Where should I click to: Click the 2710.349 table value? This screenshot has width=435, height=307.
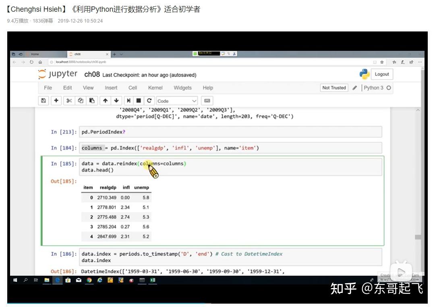coord(106,198)
